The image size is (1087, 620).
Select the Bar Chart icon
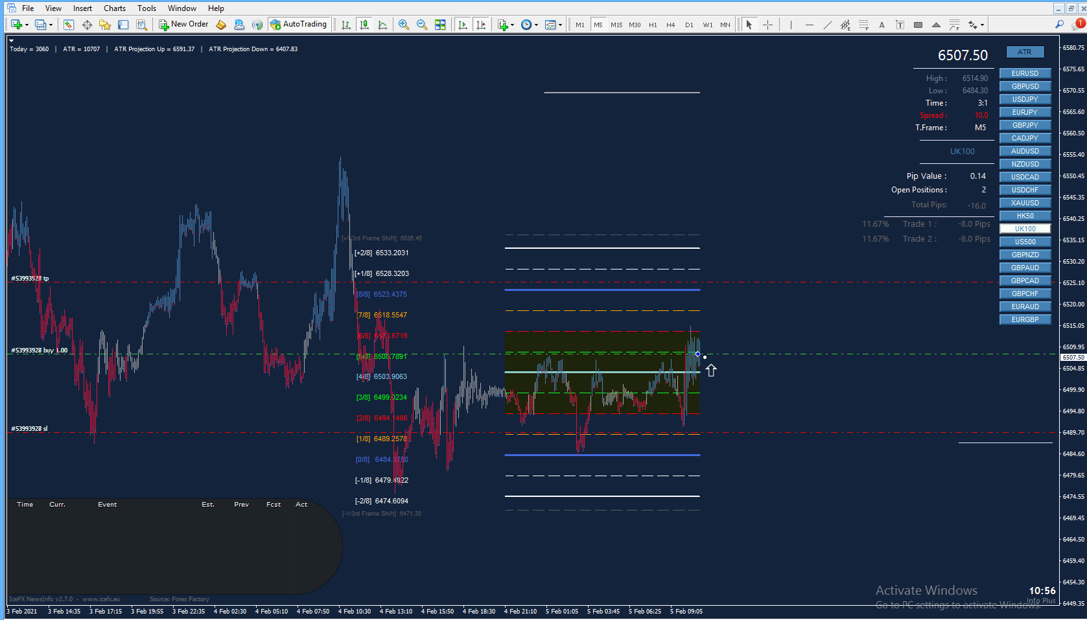(x=346, y=25)
